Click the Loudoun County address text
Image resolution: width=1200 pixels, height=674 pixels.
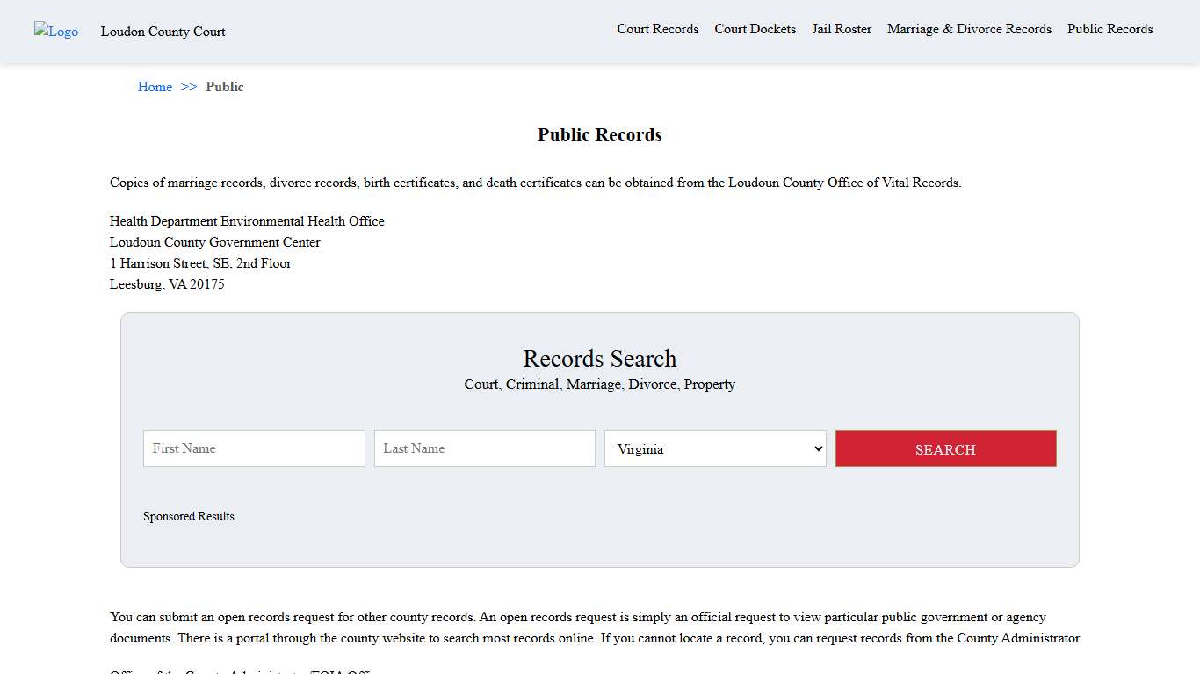[x=214, y=242]
